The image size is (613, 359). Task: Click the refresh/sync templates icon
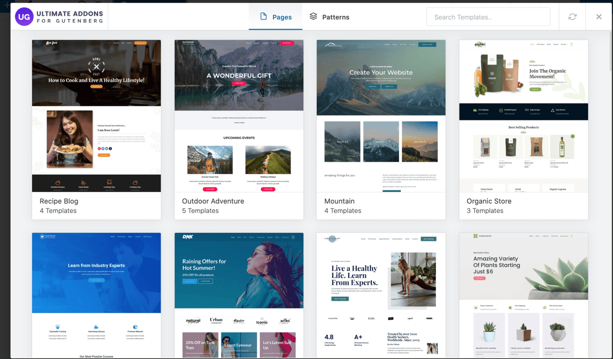(572, 17)
